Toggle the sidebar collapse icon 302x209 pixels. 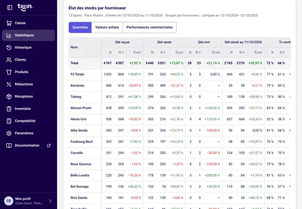coord(9,7)
